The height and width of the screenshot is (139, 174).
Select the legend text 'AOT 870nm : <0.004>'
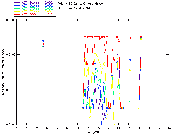point(38,11)
